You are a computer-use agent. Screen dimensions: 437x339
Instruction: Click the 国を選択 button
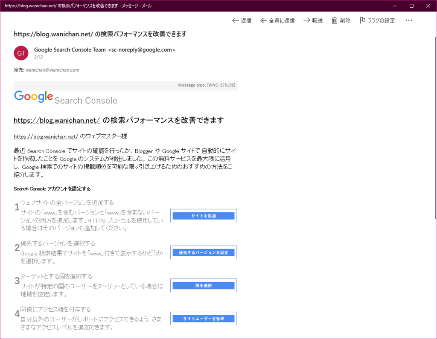coord(204,286)
